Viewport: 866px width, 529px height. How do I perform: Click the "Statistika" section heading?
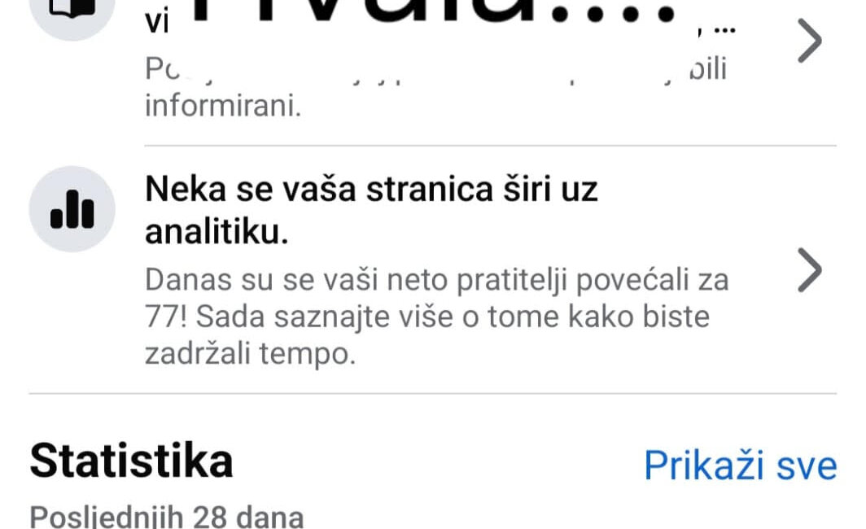pos(132,461)
